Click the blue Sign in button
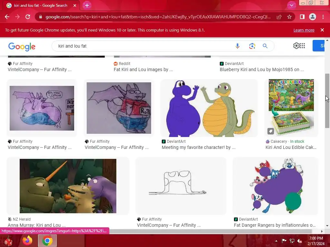The height and width of the screenshot is (247, 330). point(319,46)
